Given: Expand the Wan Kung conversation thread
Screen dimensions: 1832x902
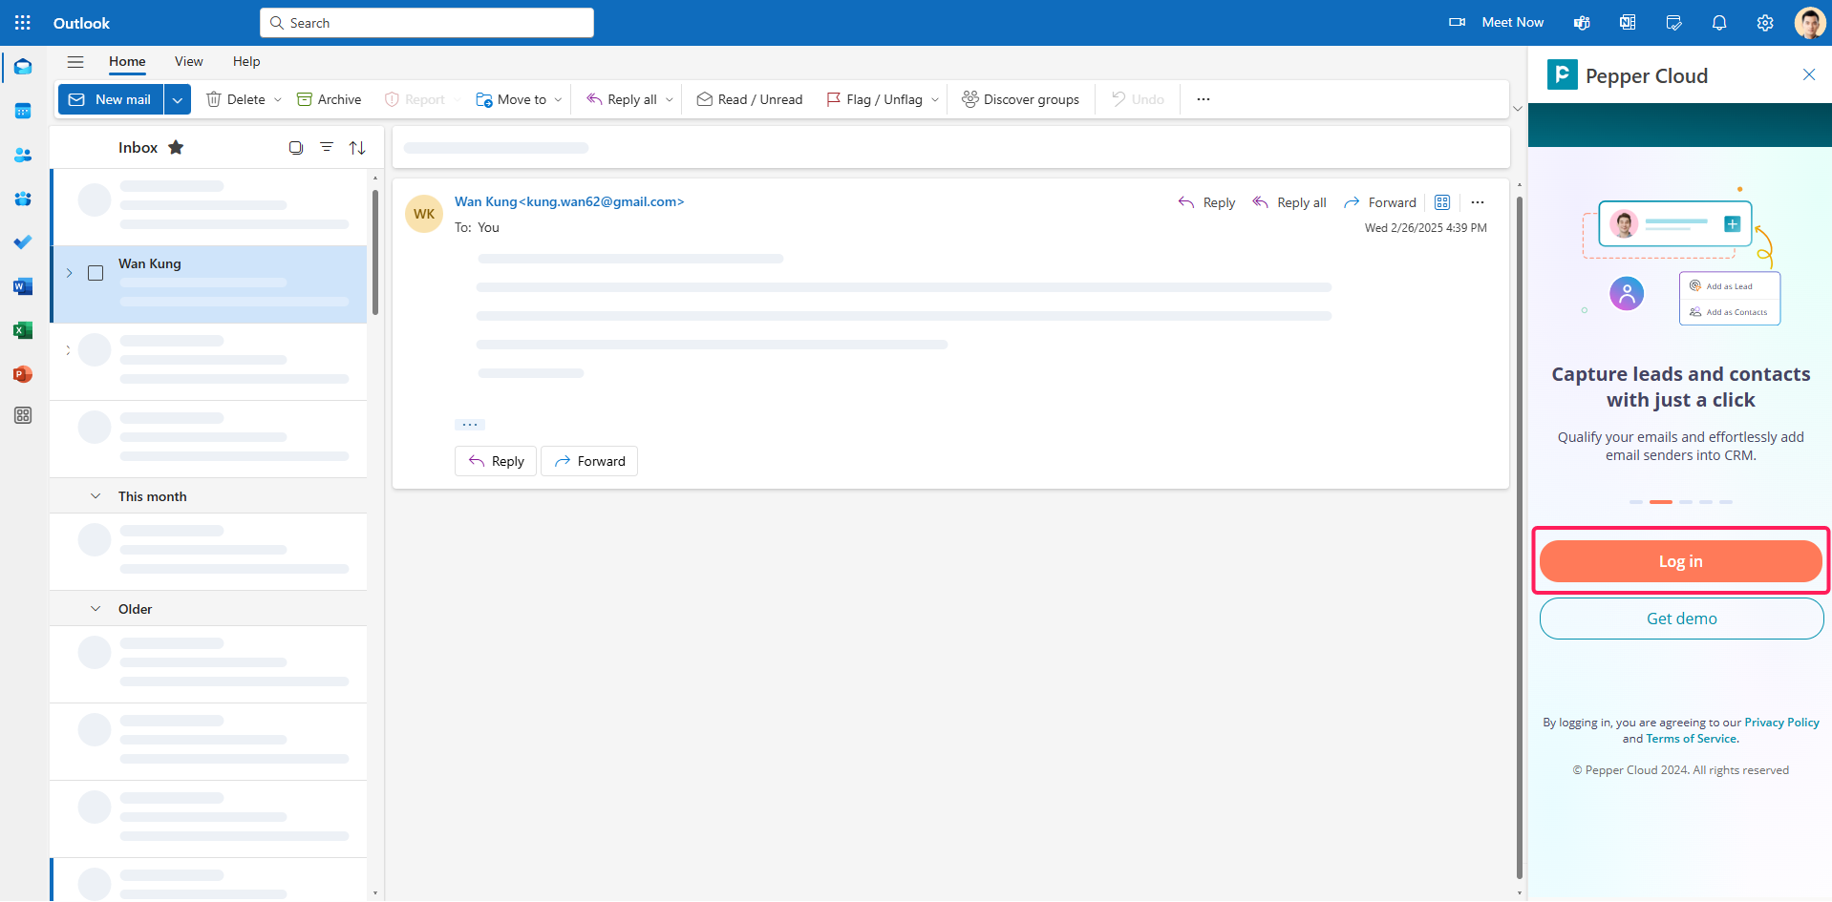Looking at the screenshot, I should click(x=68, y=273).
